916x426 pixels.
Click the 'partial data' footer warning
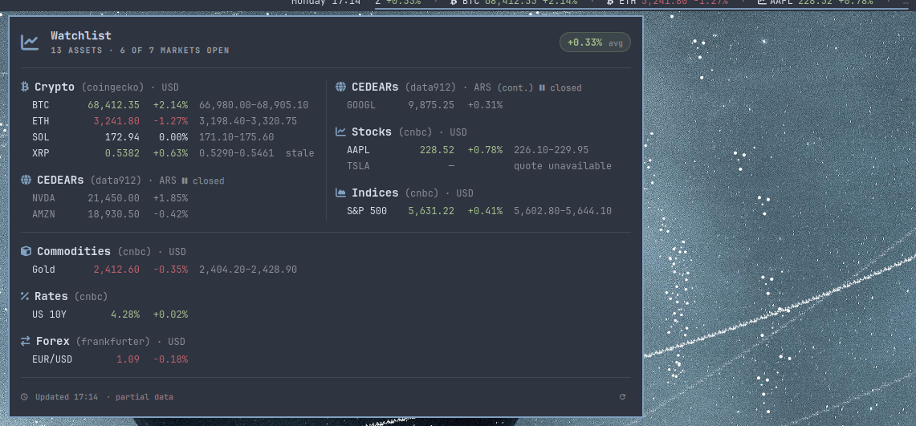145,397
